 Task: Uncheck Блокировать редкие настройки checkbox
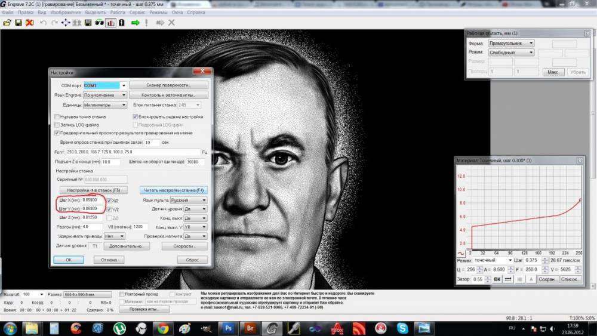(135, 116)
